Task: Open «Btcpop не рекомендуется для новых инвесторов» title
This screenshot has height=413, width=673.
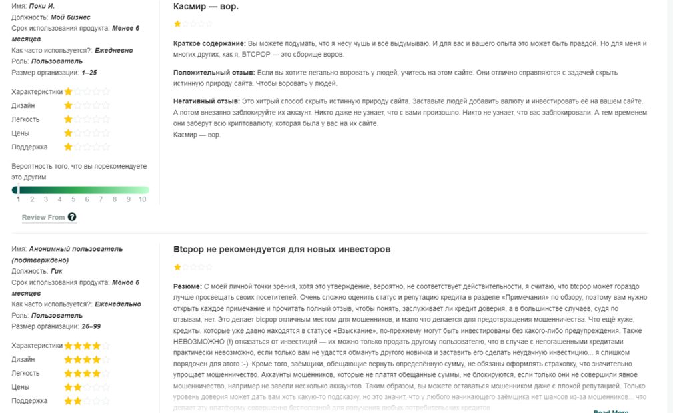Action: 281,249
